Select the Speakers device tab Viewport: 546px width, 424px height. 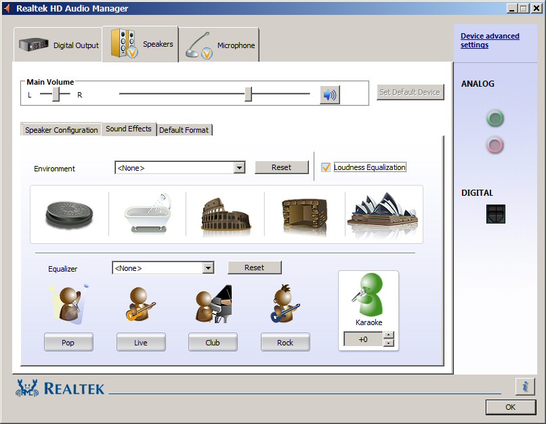click(140, 44)
